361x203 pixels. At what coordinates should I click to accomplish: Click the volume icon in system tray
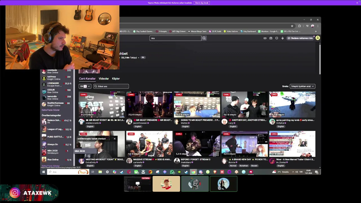[296, 172]
